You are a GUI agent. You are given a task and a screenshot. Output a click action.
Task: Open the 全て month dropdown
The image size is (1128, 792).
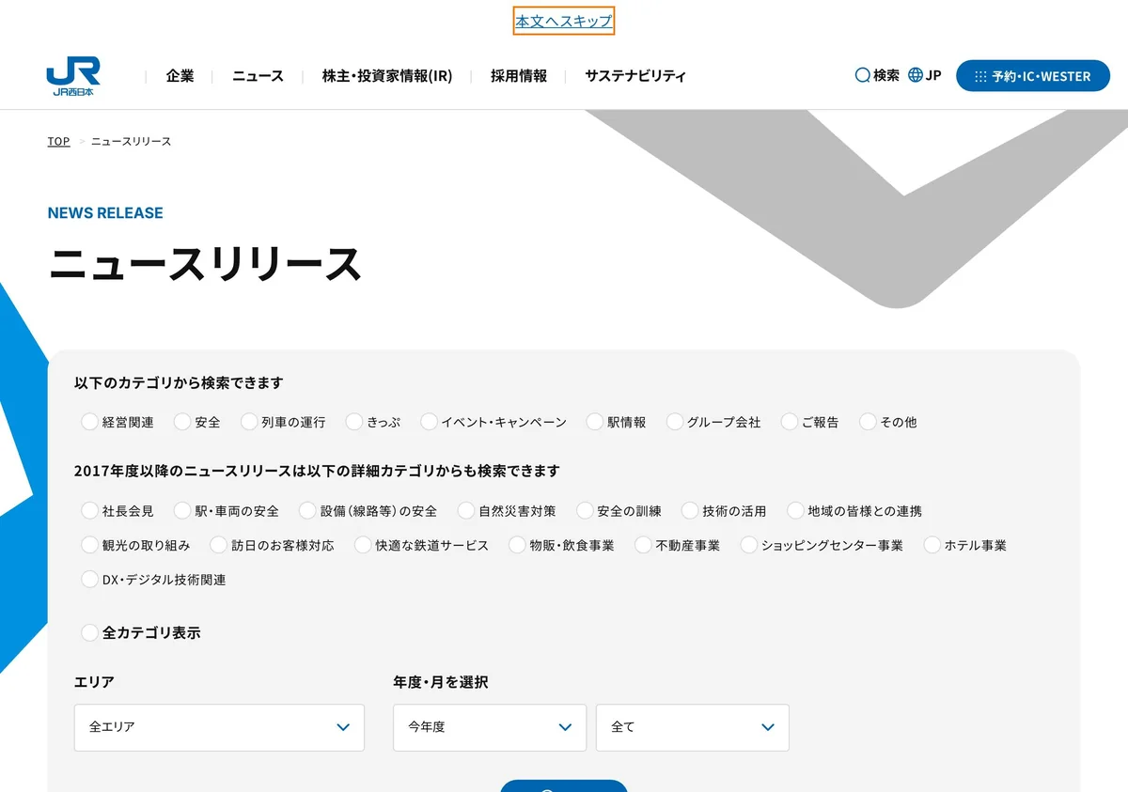point(693,727)
